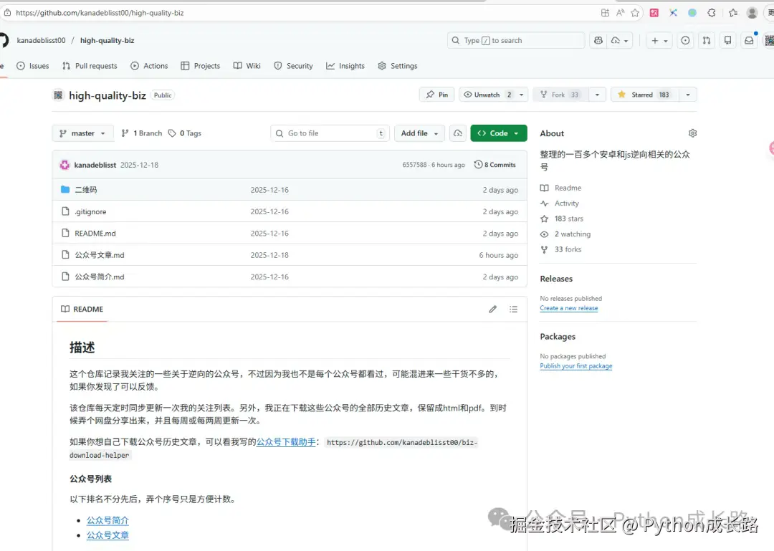The height and width of the screenshot is (551, 774).
Task: Open the Pull requests tab
Action: pos(90,66)
